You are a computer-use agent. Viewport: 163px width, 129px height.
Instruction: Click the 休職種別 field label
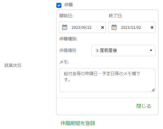tap(68, 51)
